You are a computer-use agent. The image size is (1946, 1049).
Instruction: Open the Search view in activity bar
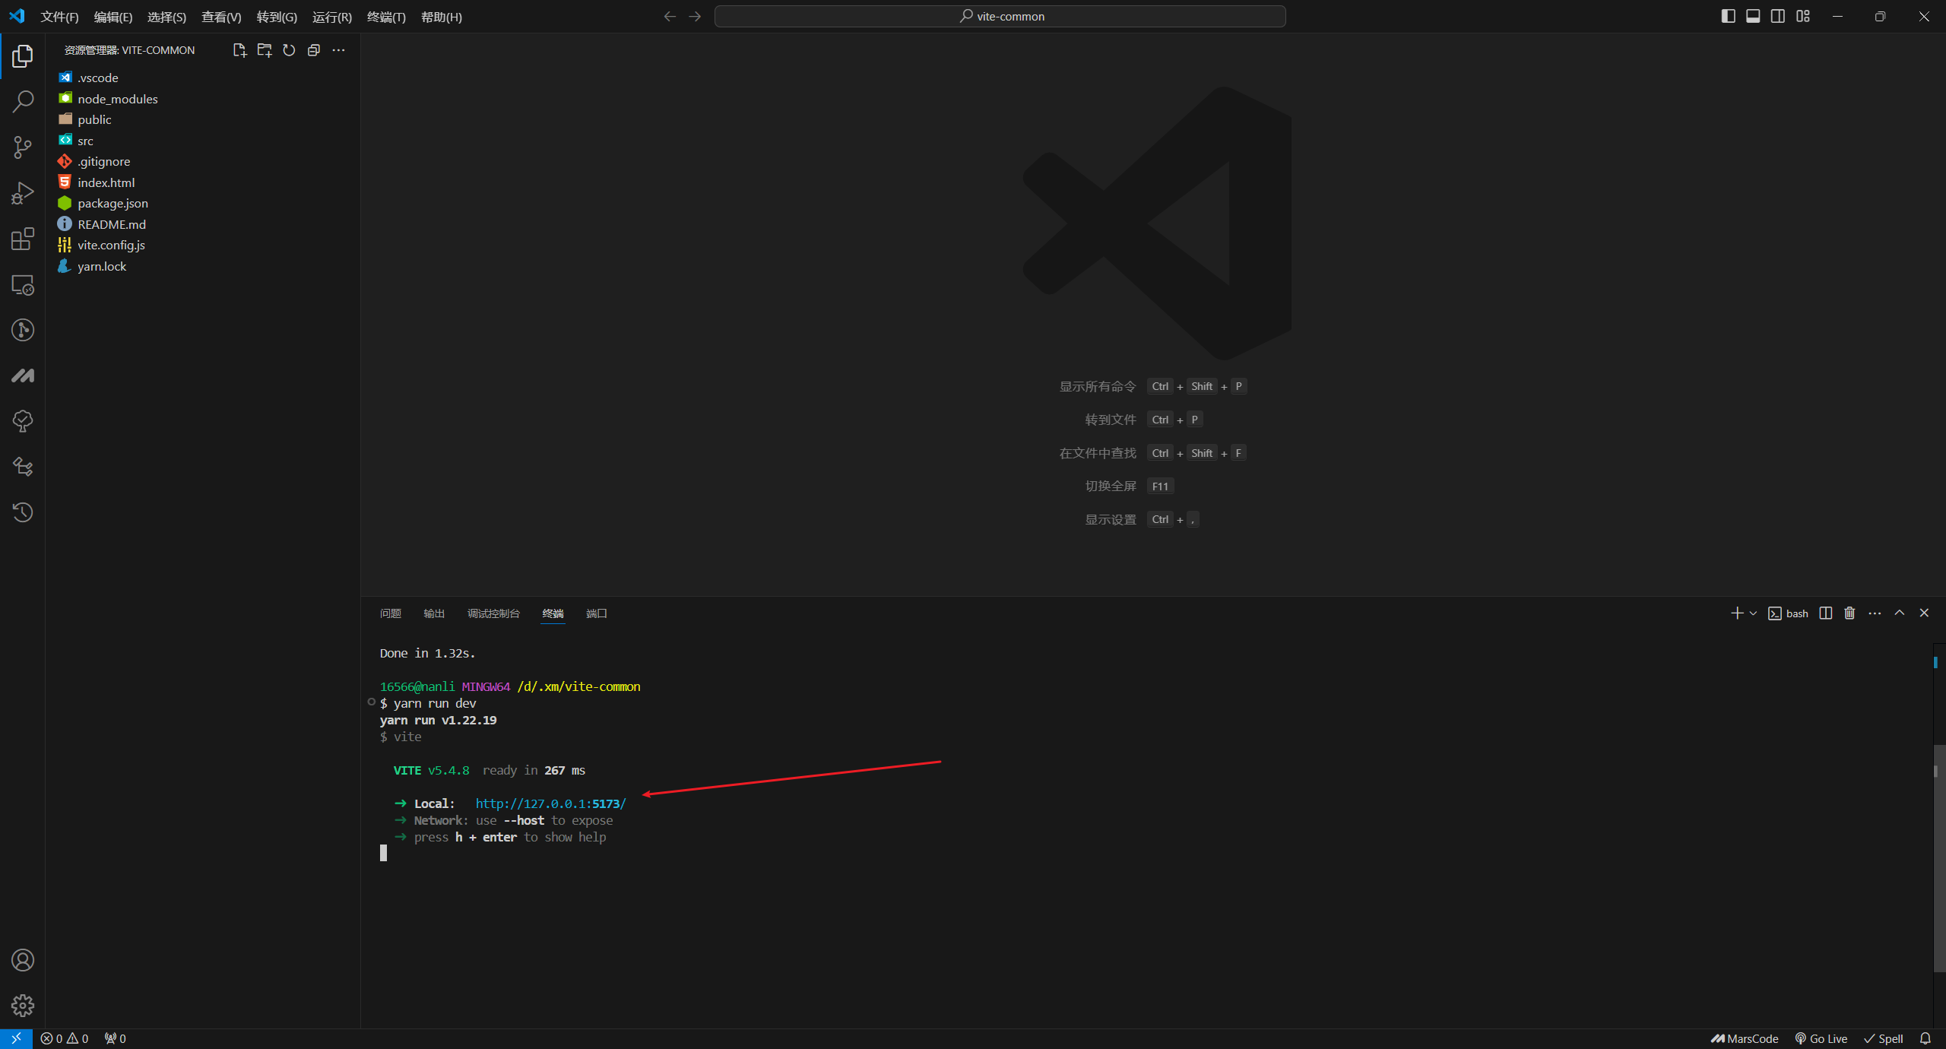tap(23, 102)
